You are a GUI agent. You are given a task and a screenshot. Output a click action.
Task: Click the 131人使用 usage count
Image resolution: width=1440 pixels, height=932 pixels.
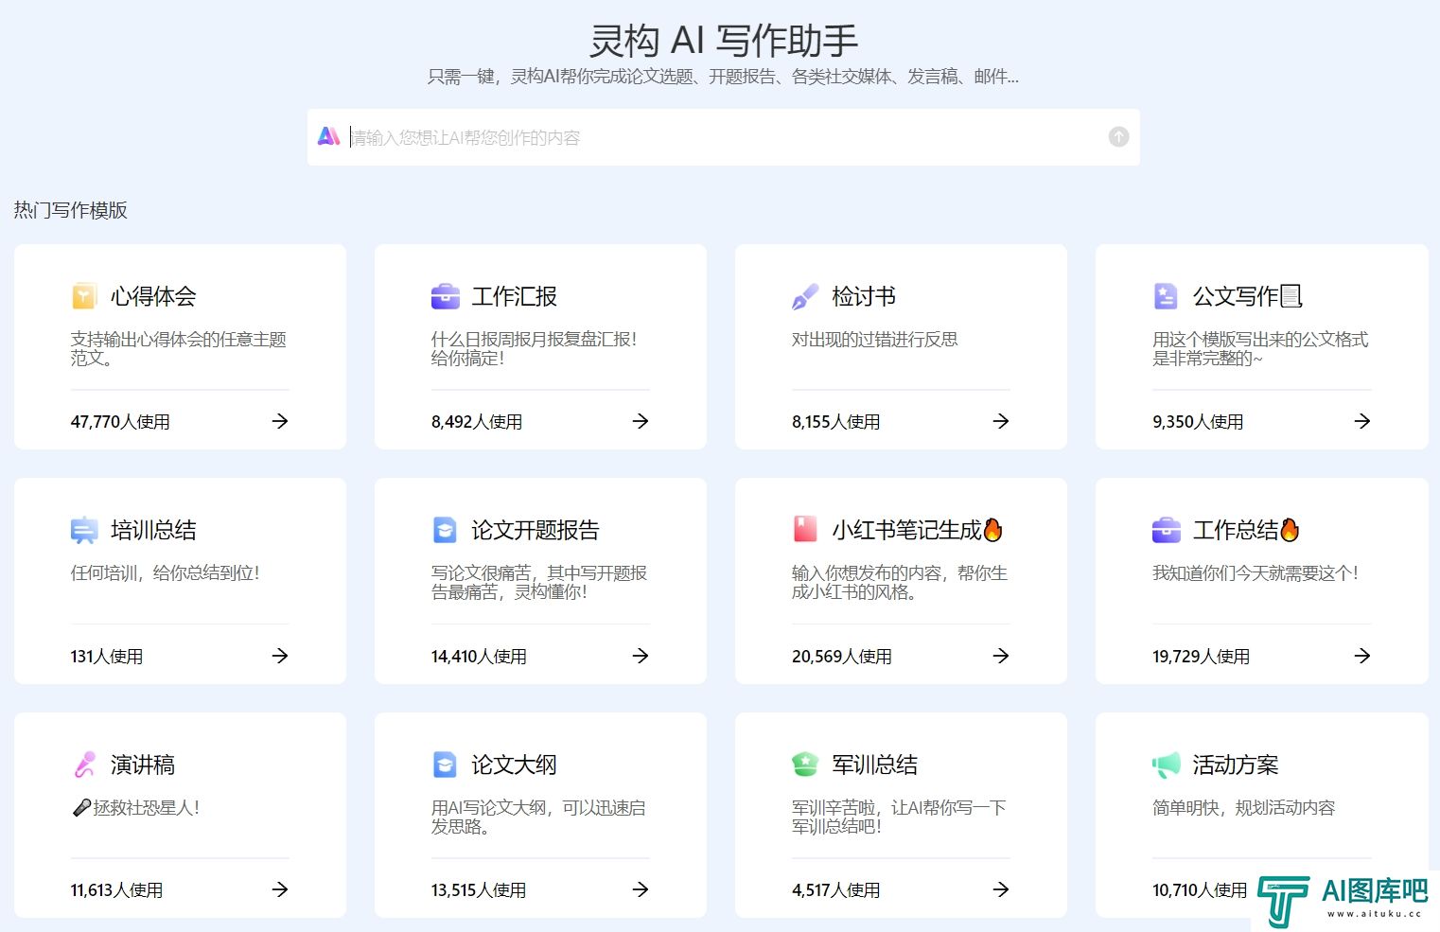tap(107, 657)
